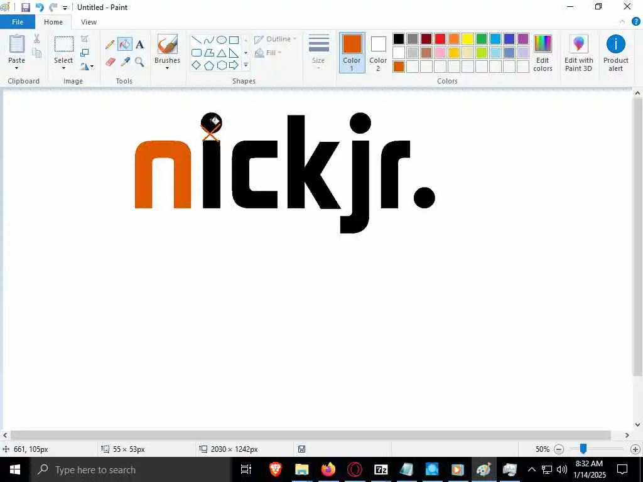Click the vertical scrollbar down arrow
The height and width of the screenshot is (482, 643).
[637, 425]
